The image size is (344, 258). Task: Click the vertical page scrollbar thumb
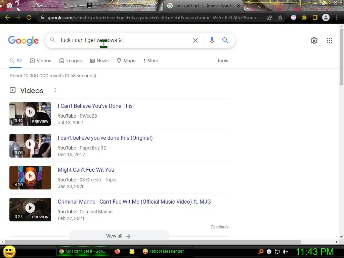tap(341, 56)
